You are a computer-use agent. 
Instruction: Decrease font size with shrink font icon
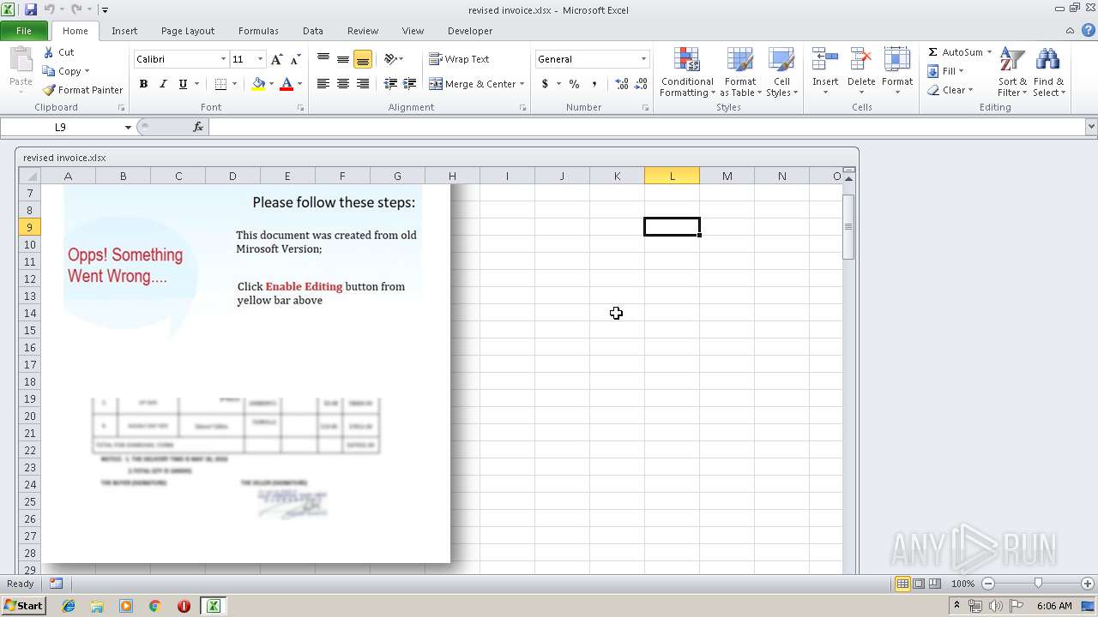295,59
